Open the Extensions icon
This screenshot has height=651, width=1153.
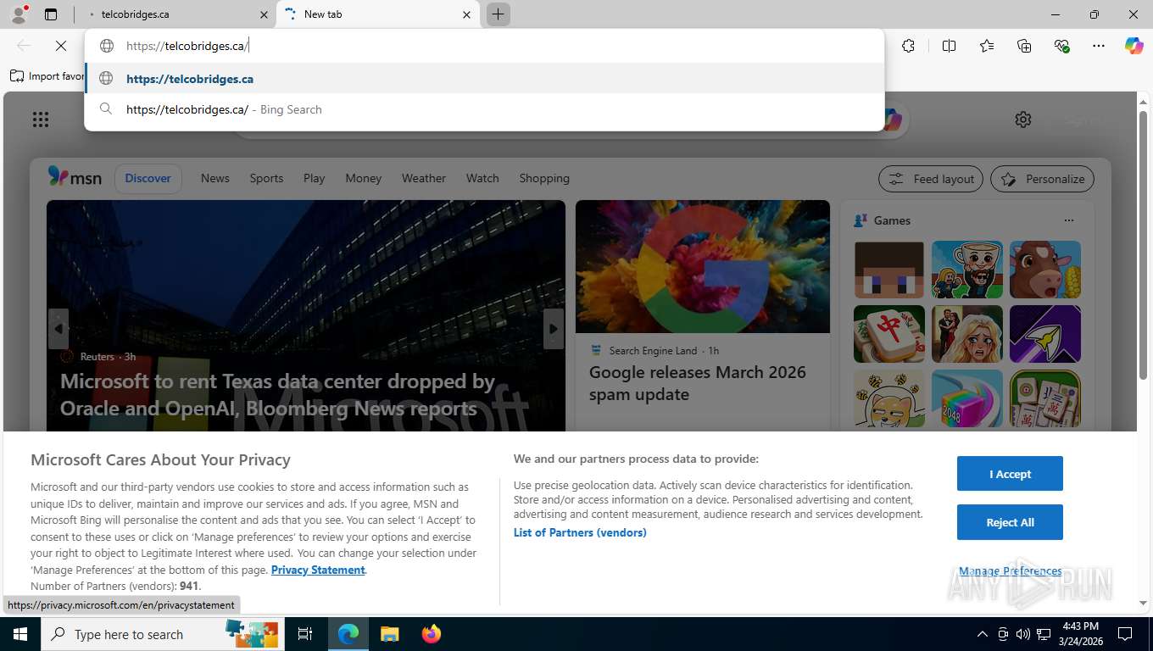[908, 46]
